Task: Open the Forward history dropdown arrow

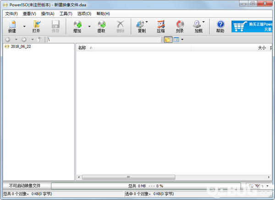Action: 33,39
